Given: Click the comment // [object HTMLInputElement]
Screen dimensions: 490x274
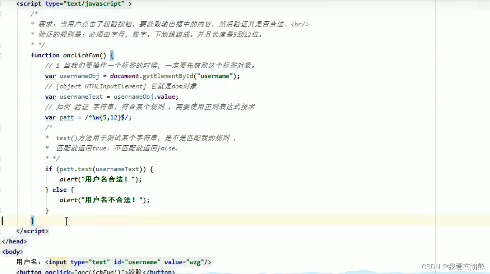Looking at the screenshot, I should point(121,86).
